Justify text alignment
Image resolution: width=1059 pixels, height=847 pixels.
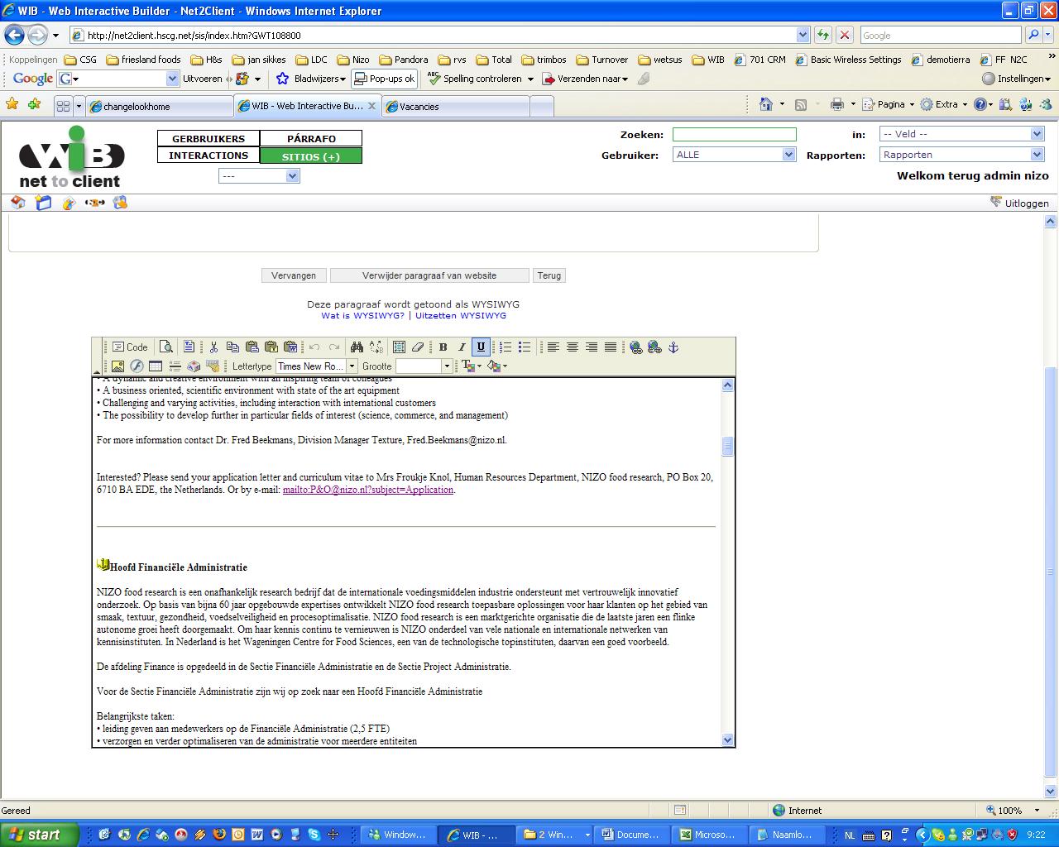tap(610, 347)
